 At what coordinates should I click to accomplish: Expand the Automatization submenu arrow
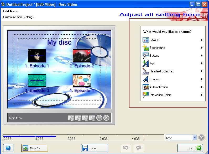202,87
